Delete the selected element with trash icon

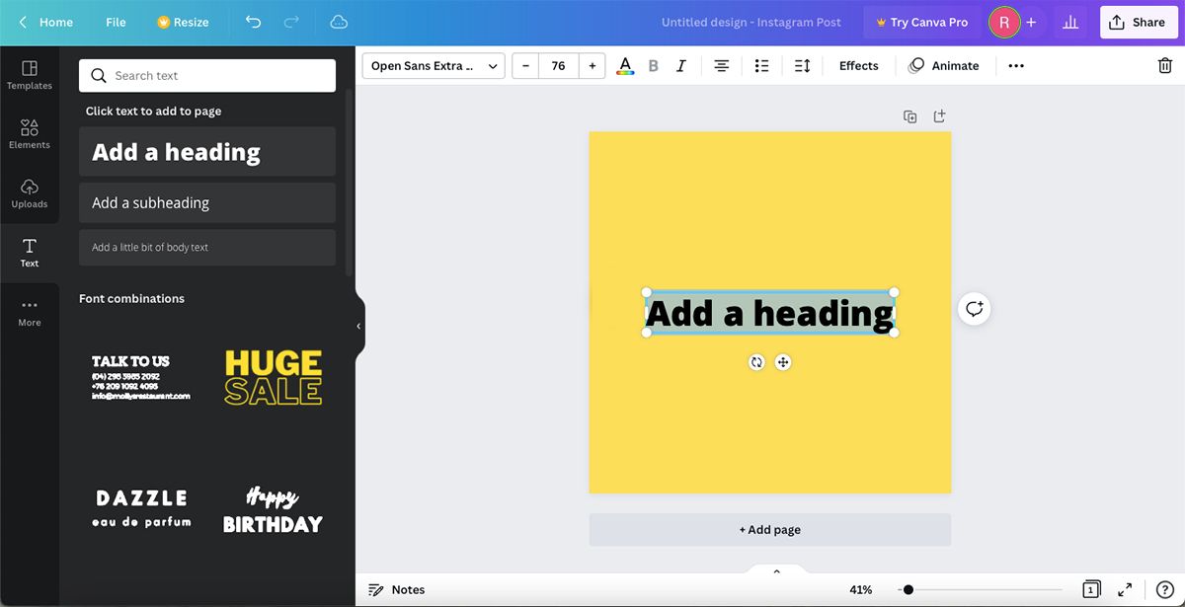[x=1164, y=66]
